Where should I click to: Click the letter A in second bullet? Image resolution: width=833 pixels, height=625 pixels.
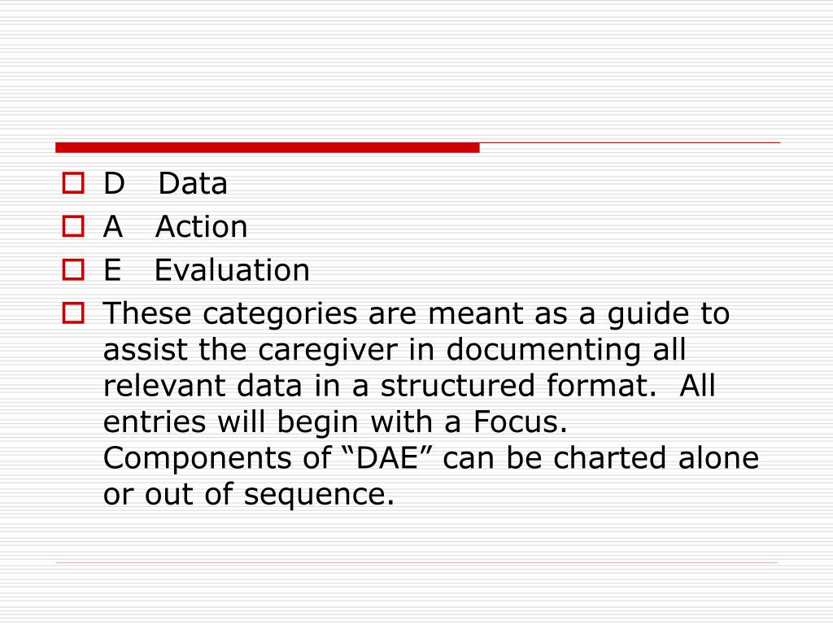[113, 226]
